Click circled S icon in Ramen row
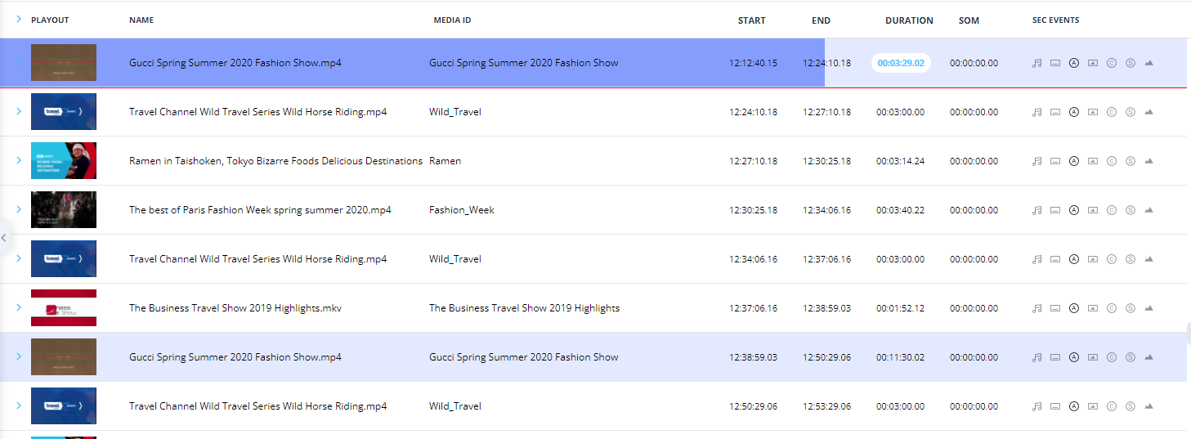Viewport: 1191px width, 439px height. click(1131, 161)
